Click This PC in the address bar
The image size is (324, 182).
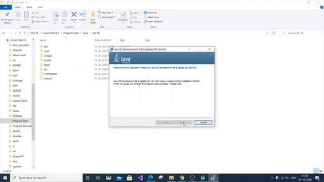click(x=34, y=33)
